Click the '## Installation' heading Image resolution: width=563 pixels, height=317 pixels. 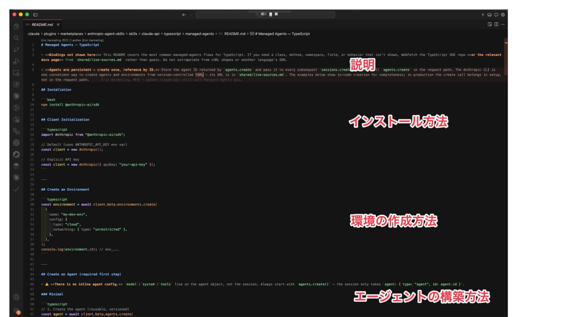pyautogui.click(x=56, y=90)
